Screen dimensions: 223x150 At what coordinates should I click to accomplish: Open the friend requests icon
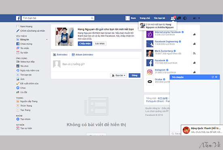tap(173, 18)
